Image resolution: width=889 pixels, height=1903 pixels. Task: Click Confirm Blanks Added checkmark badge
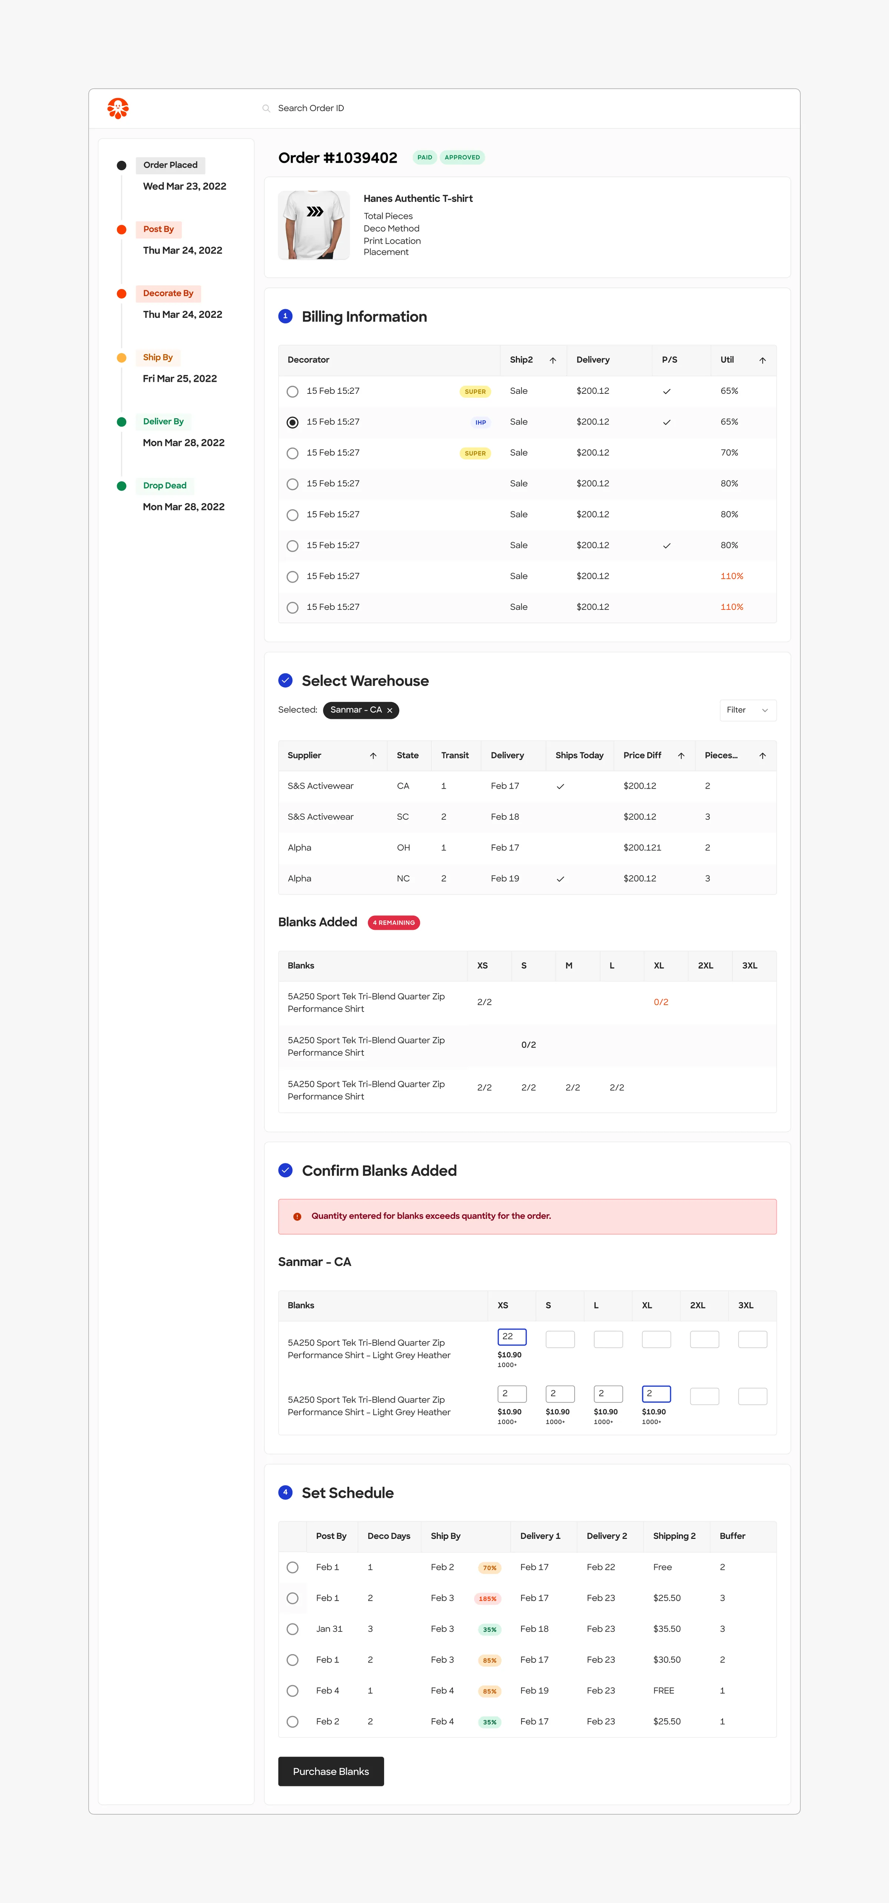(x=286, y=1170)
